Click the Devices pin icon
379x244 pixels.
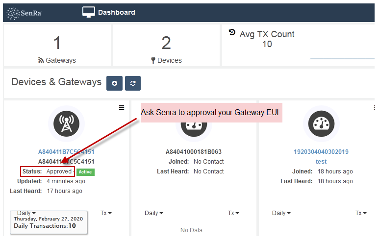coord(153,60)
